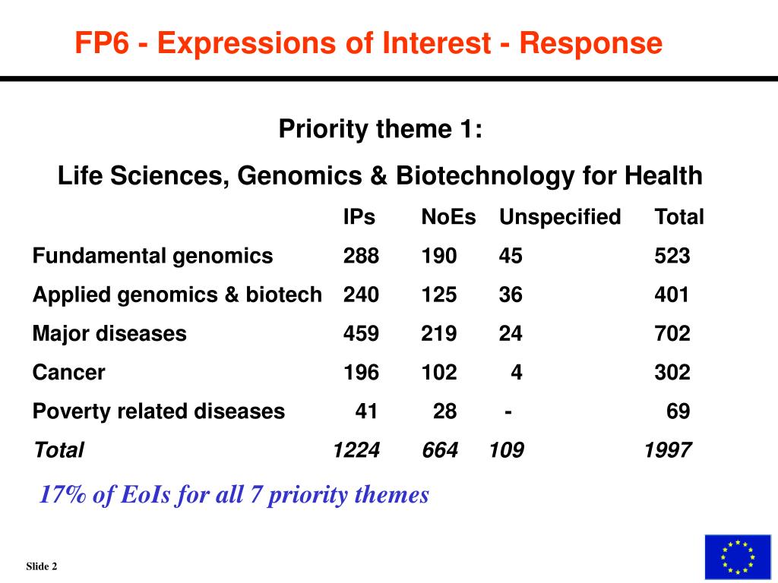778x583 pixels.
Task: Select the slide title heading text
Action: pyautogui.click(x=368, y=43)
